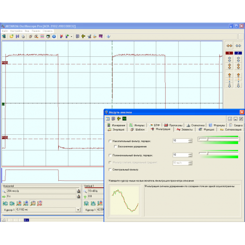
Task: Click the print icon in main toolbar
Action: [x=23, y=36]
